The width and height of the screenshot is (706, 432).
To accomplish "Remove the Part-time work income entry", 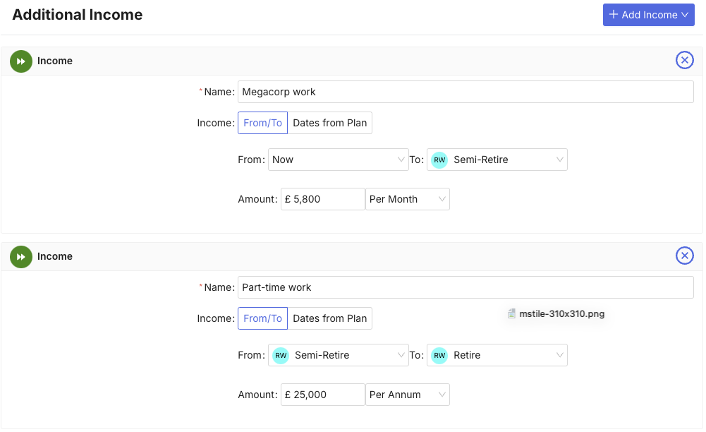I will [684, 256].
